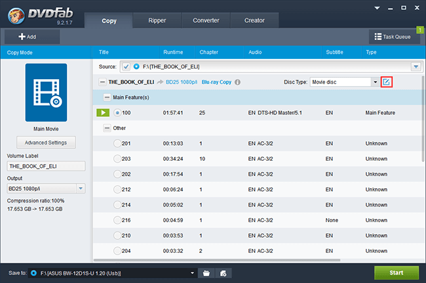Click the BD25 1080p/i output link
The image size is (426, 283).
[182, 82]
